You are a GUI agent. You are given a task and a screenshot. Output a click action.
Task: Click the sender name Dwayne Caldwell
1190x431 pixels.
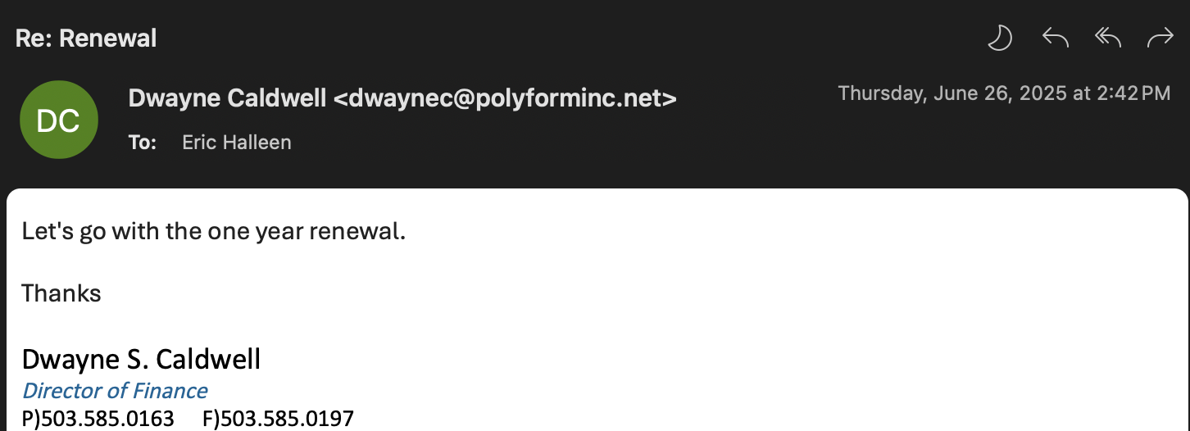(x=227, y=98)
